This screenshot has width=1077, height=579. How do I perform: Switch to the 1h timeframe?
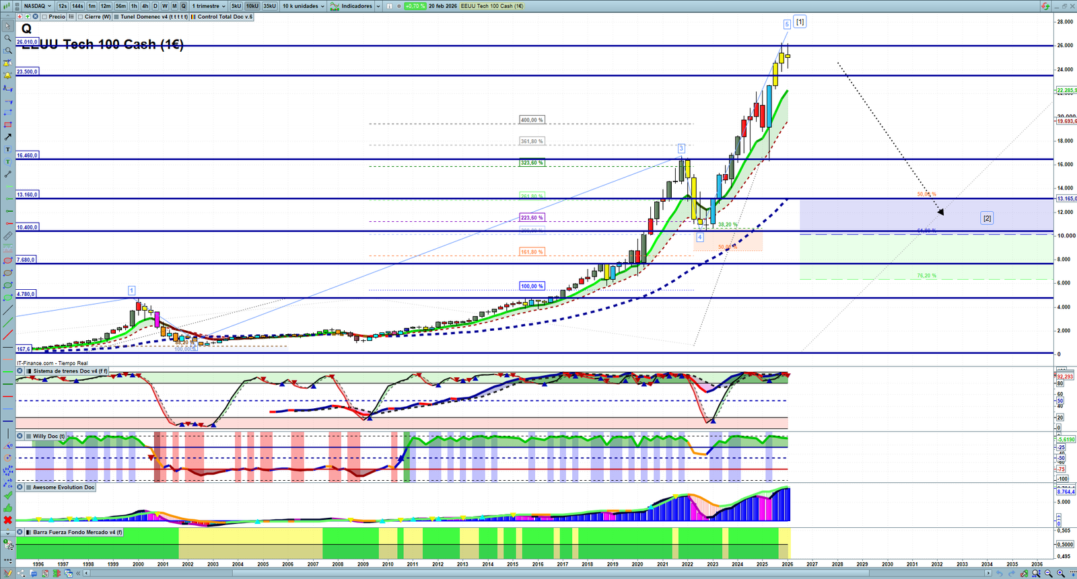pyautogui.click(x=134, y=6)
